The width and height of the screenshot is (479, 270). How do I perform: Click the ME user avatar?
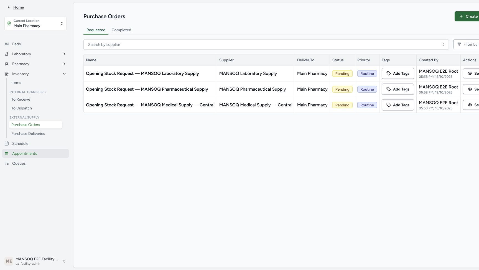coord(9,261)
